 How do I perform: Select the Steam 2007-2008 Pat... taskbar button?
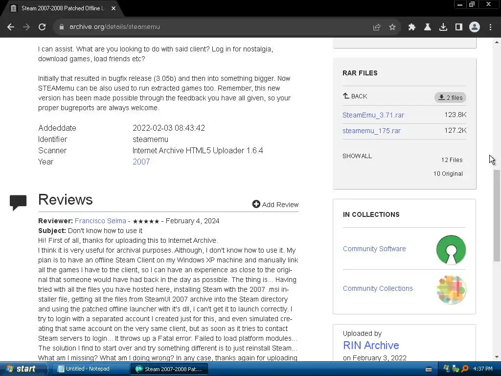click(x=169, y=369)
